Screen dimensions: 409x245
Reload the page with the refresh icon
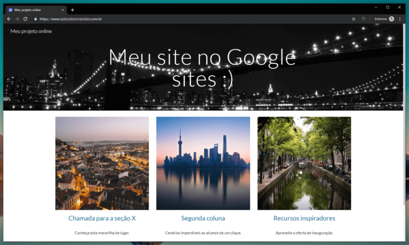click(x=25, y=19)
